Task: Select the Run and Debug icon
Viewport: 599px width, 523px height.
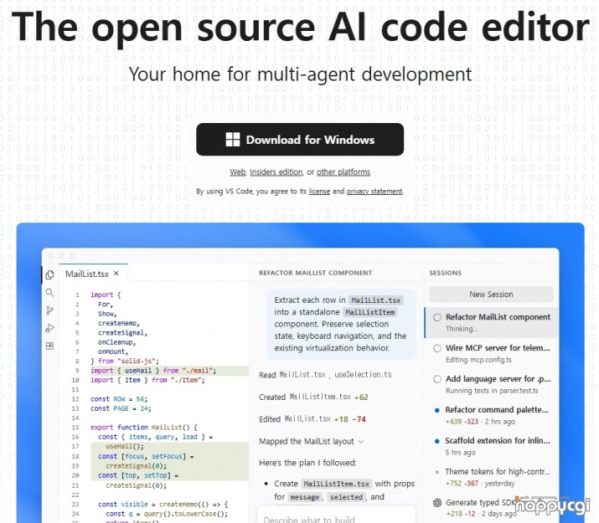Action: [49, 328]
